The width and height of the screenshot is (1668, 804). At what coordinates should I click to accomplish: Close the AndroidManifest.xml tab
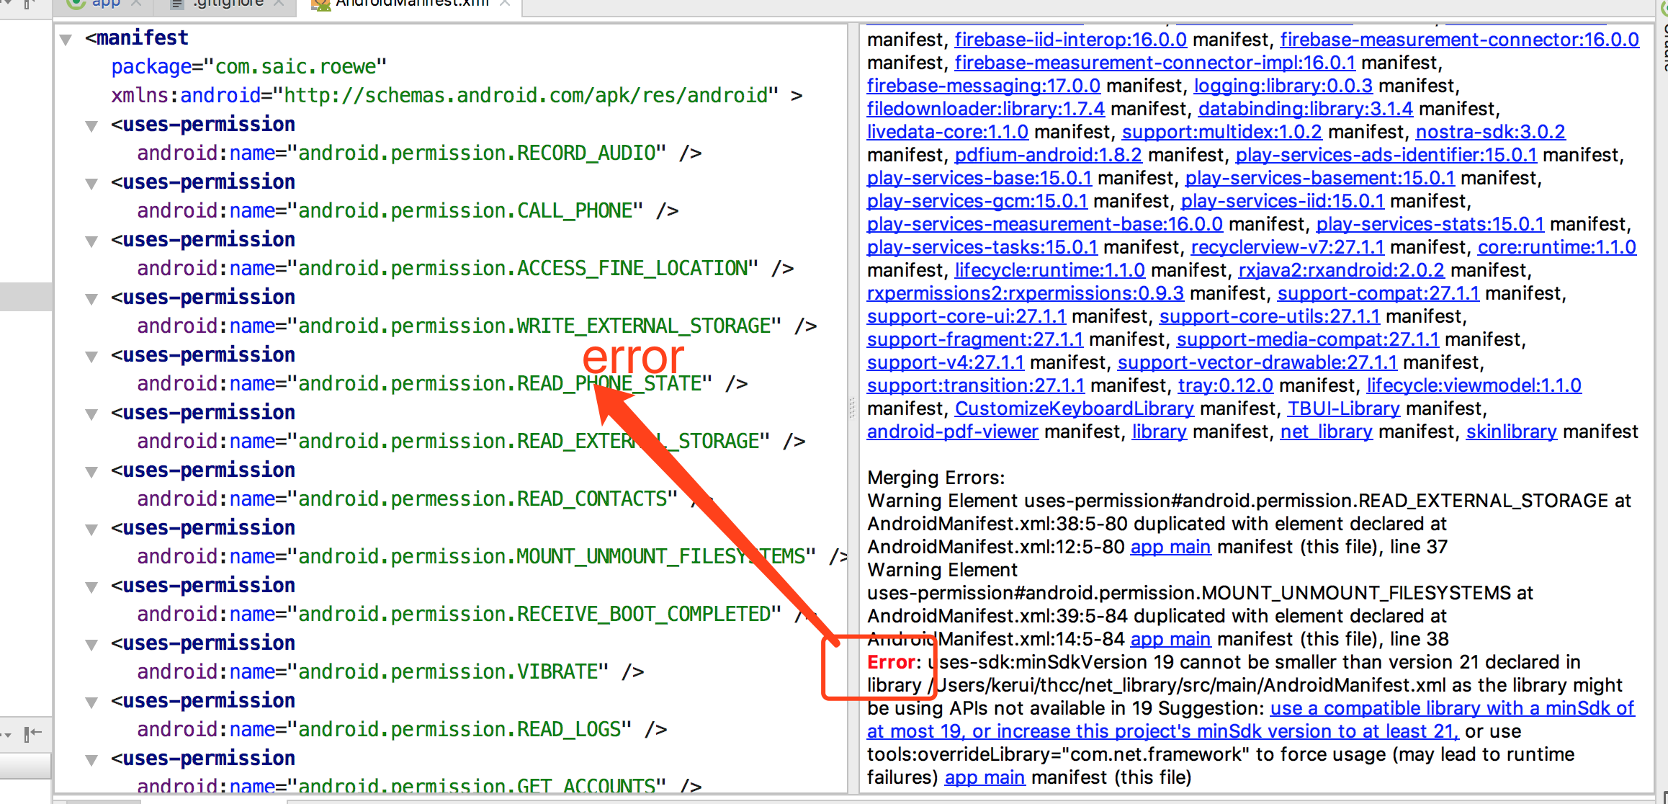tap(505, 4)
